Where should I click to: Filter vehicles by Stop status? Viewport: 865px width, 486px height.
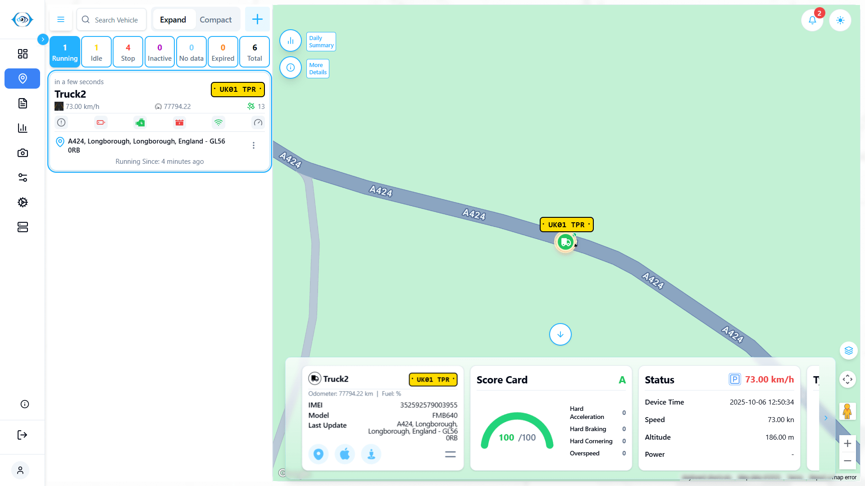point(128,52)
